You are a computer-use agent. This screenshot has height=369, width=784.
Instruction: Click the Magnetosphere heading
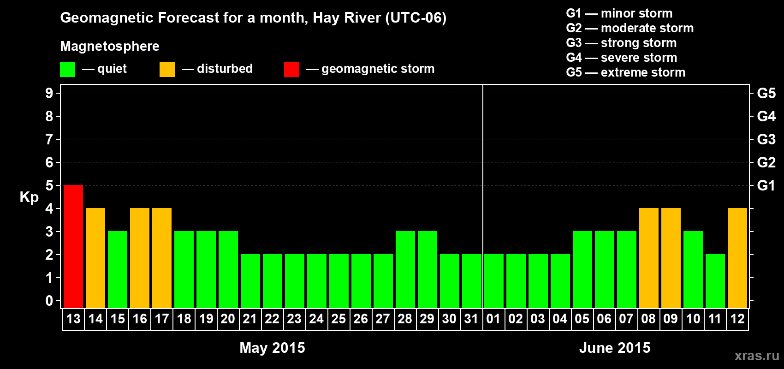[110, 47]
